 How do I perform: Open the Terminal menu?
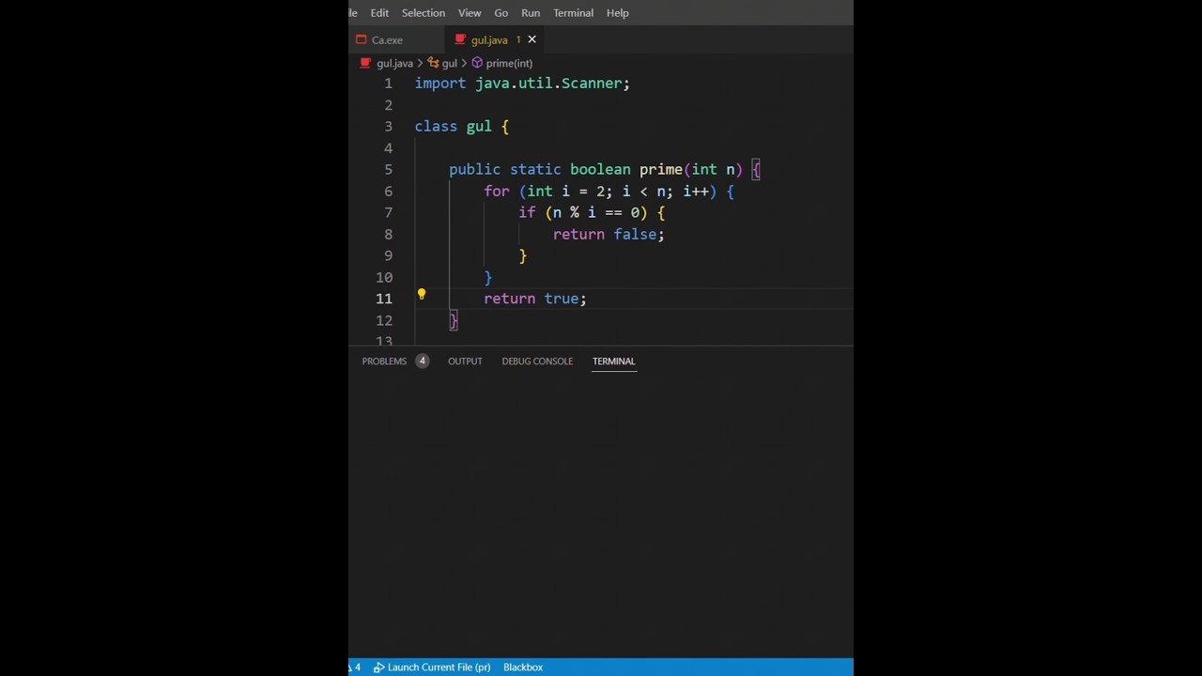click(x=573, y=13)
